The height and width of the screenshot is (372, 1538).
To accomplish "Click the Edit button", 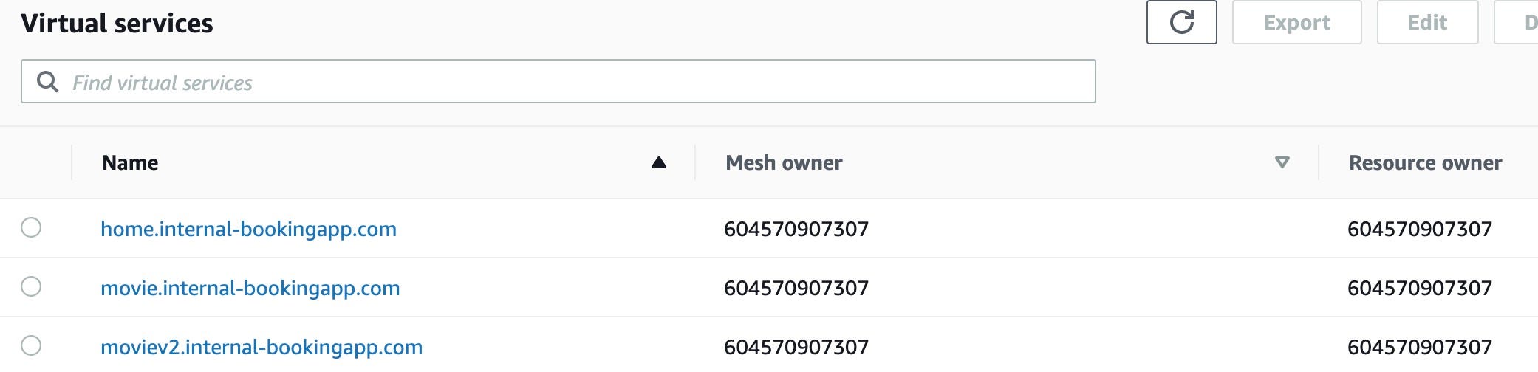I will point(1427,22).
